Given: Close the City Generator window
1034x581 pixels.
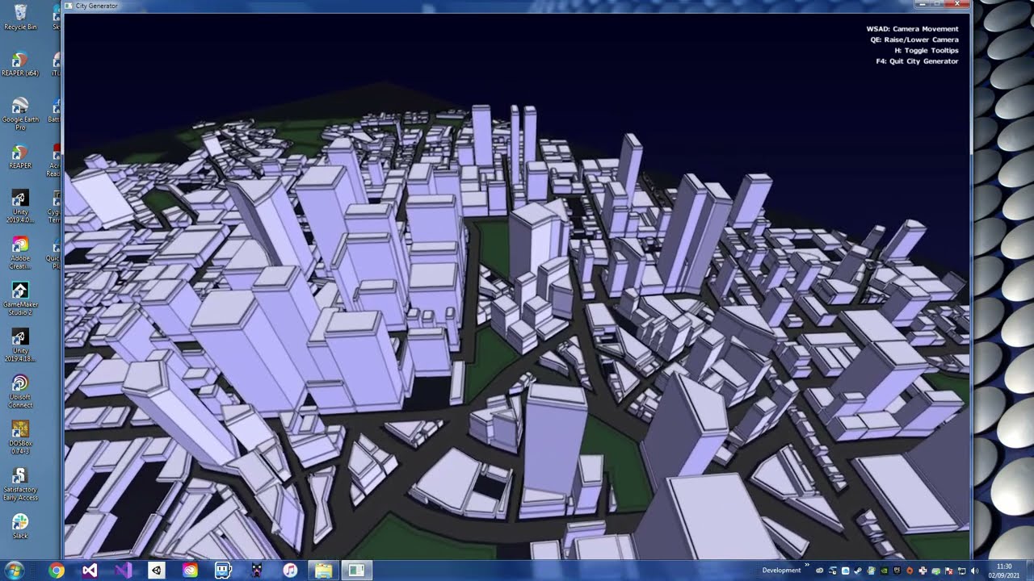Looking at the screenshot, I should (x=957, y=4).
